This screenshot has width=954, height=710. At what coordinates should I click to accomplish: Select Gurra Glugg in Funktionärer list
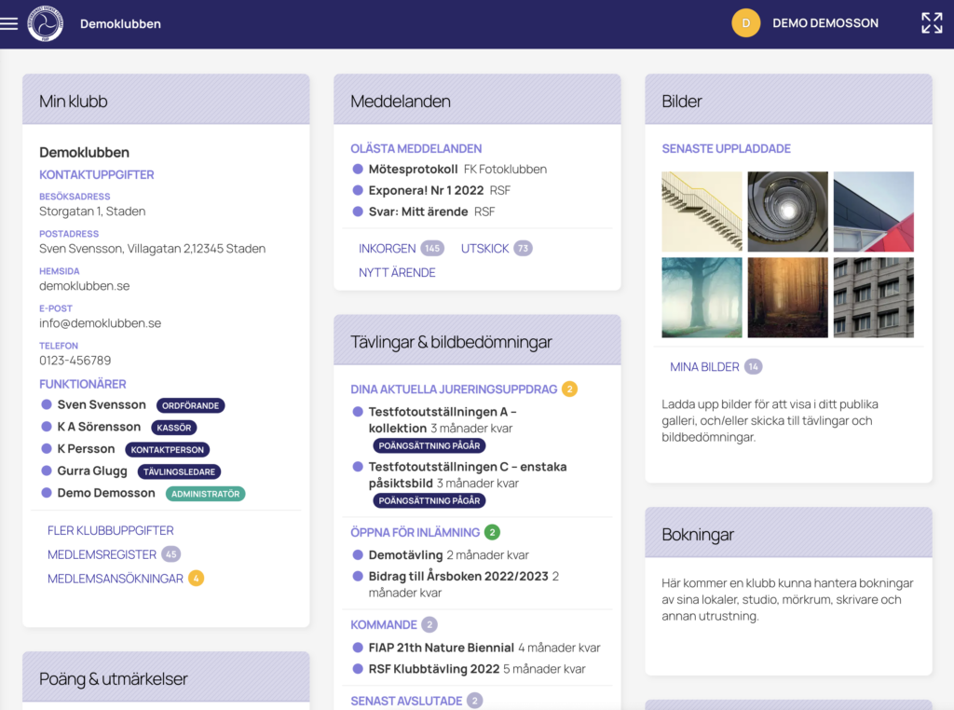tap(92, 471)
